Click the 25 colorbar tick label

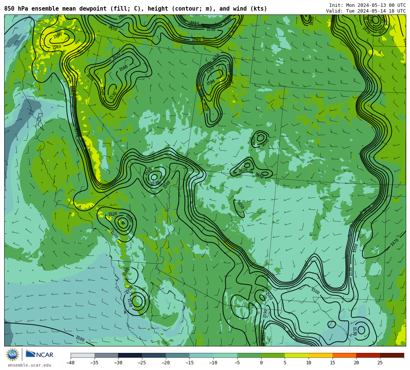(x=380, y=363)
